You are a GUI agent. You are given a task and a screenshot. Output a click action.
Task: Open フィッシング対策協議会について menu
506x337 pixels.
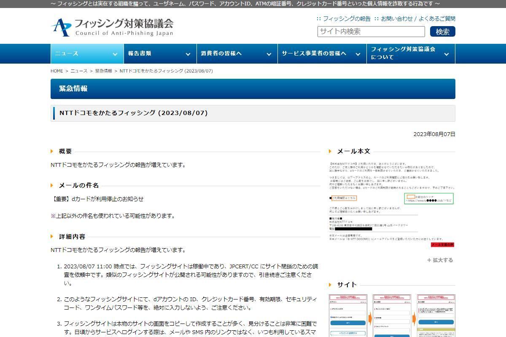point(411,53)
